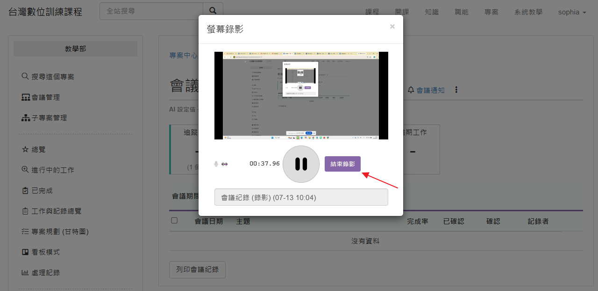The width and height of the screenshot is (598, 291).
Task: Click the 結束錄影 button
Action: tap(342, 164)
